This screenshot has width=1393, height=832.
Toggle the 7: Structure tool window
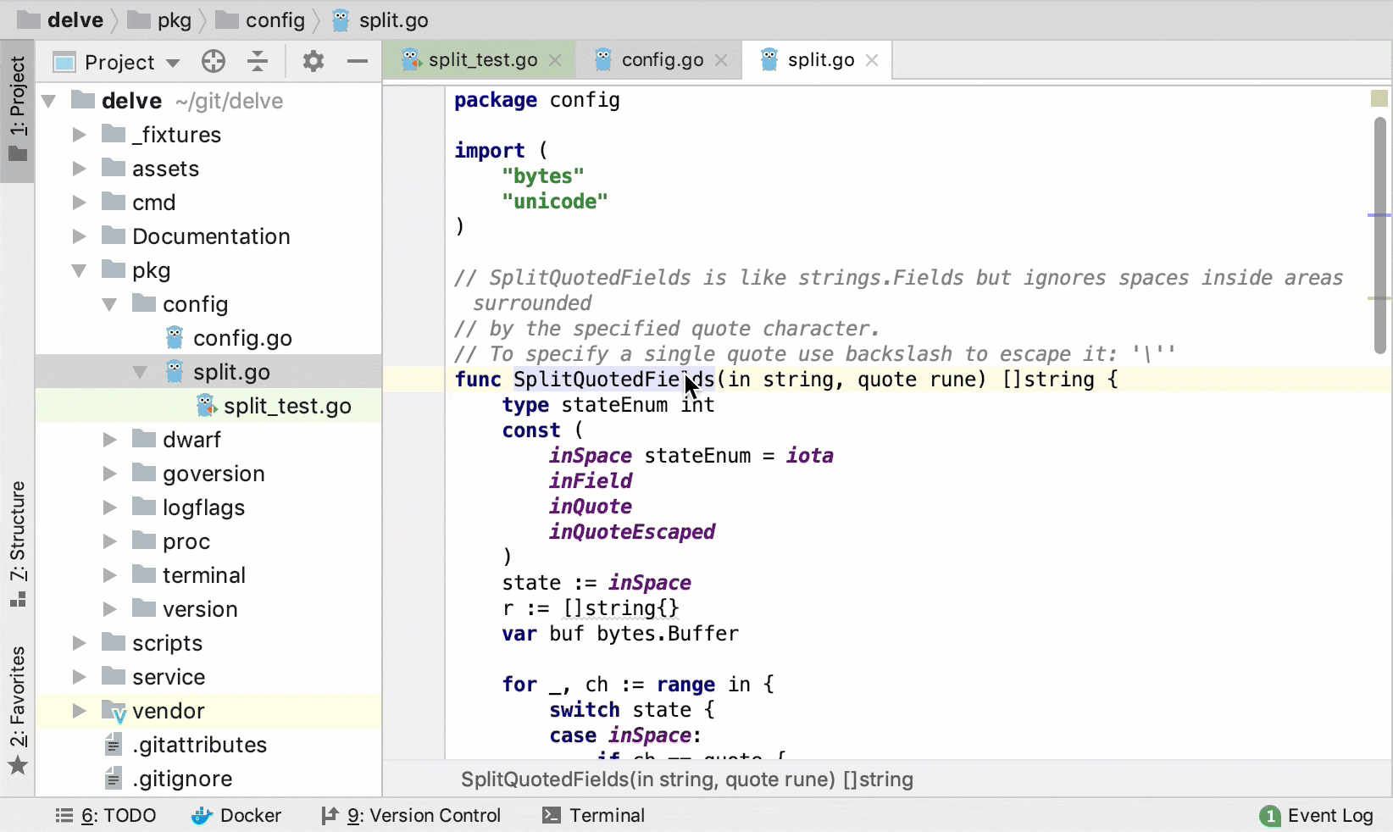click(18, 542)
